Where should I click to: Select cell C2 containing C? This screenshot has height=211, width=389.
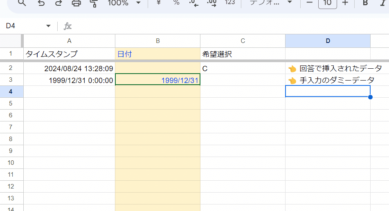[243, 68]
